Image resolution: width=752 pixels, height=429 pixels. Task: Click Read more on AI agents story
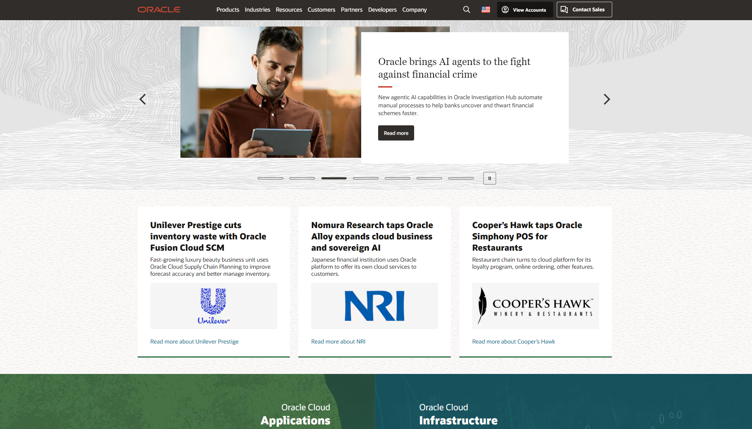click(396, 133)
